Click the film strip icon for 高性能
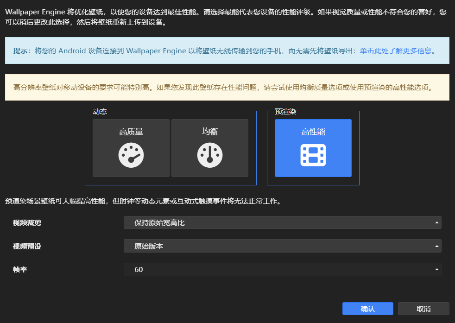The image size is (455, 323). (x=313, y=155)
